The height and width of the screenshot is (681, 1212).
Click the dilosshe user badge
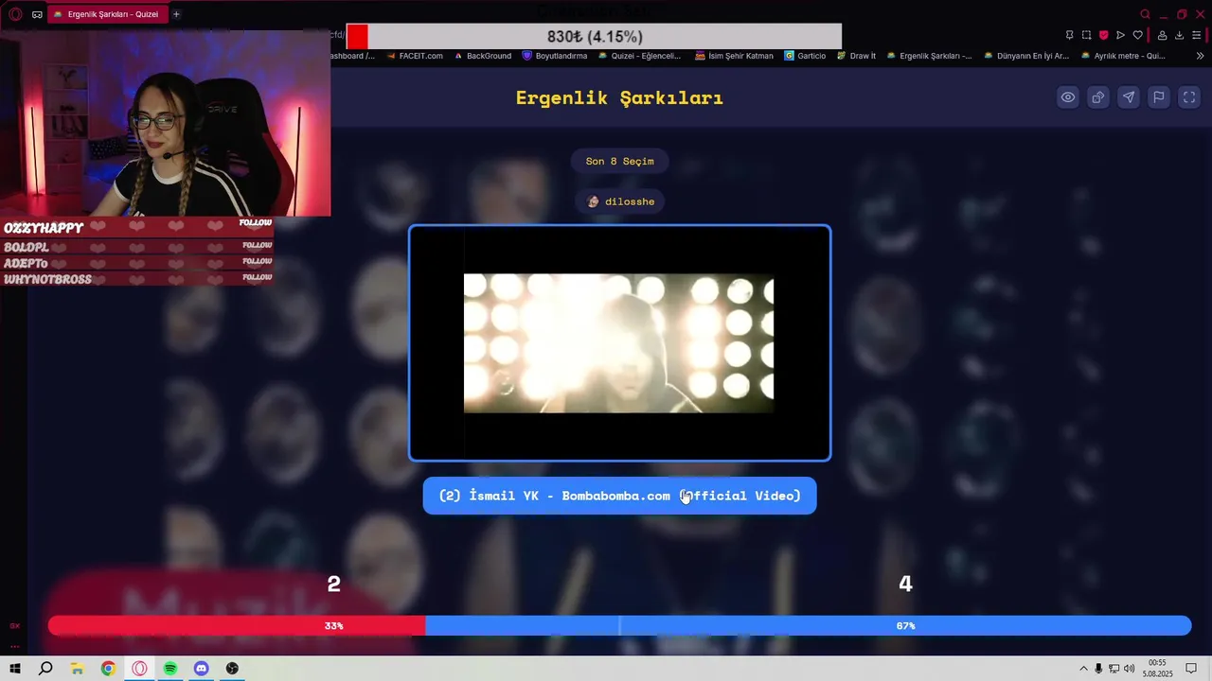[619, 201]
